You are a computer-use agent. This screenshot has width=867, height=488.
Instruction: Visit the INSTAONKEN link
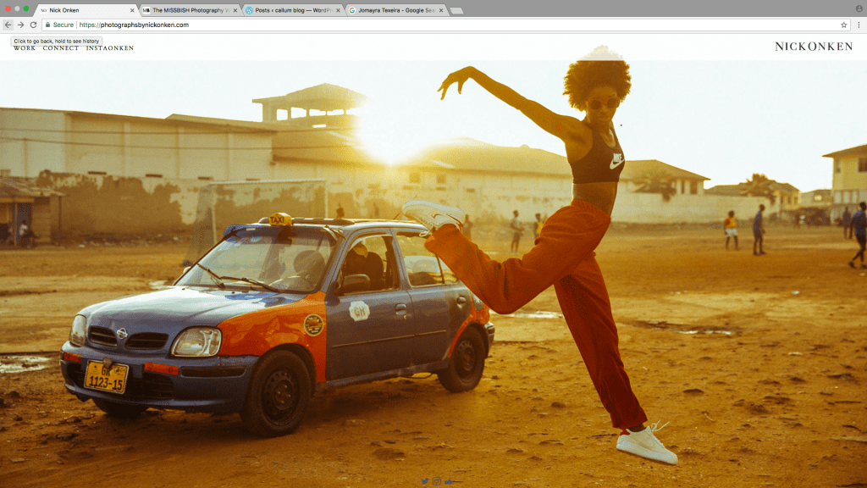(x=110, y=48)
